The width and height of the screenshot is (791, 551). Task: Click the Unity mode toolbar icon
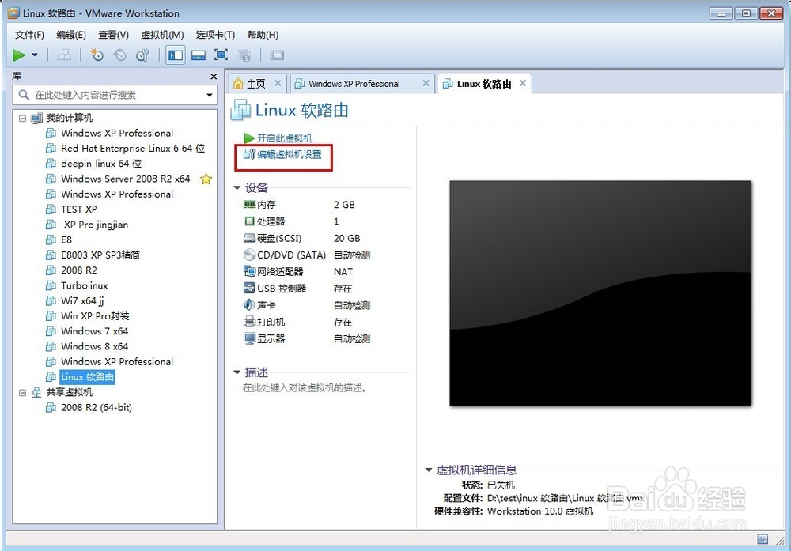click(x=244, y=55)
